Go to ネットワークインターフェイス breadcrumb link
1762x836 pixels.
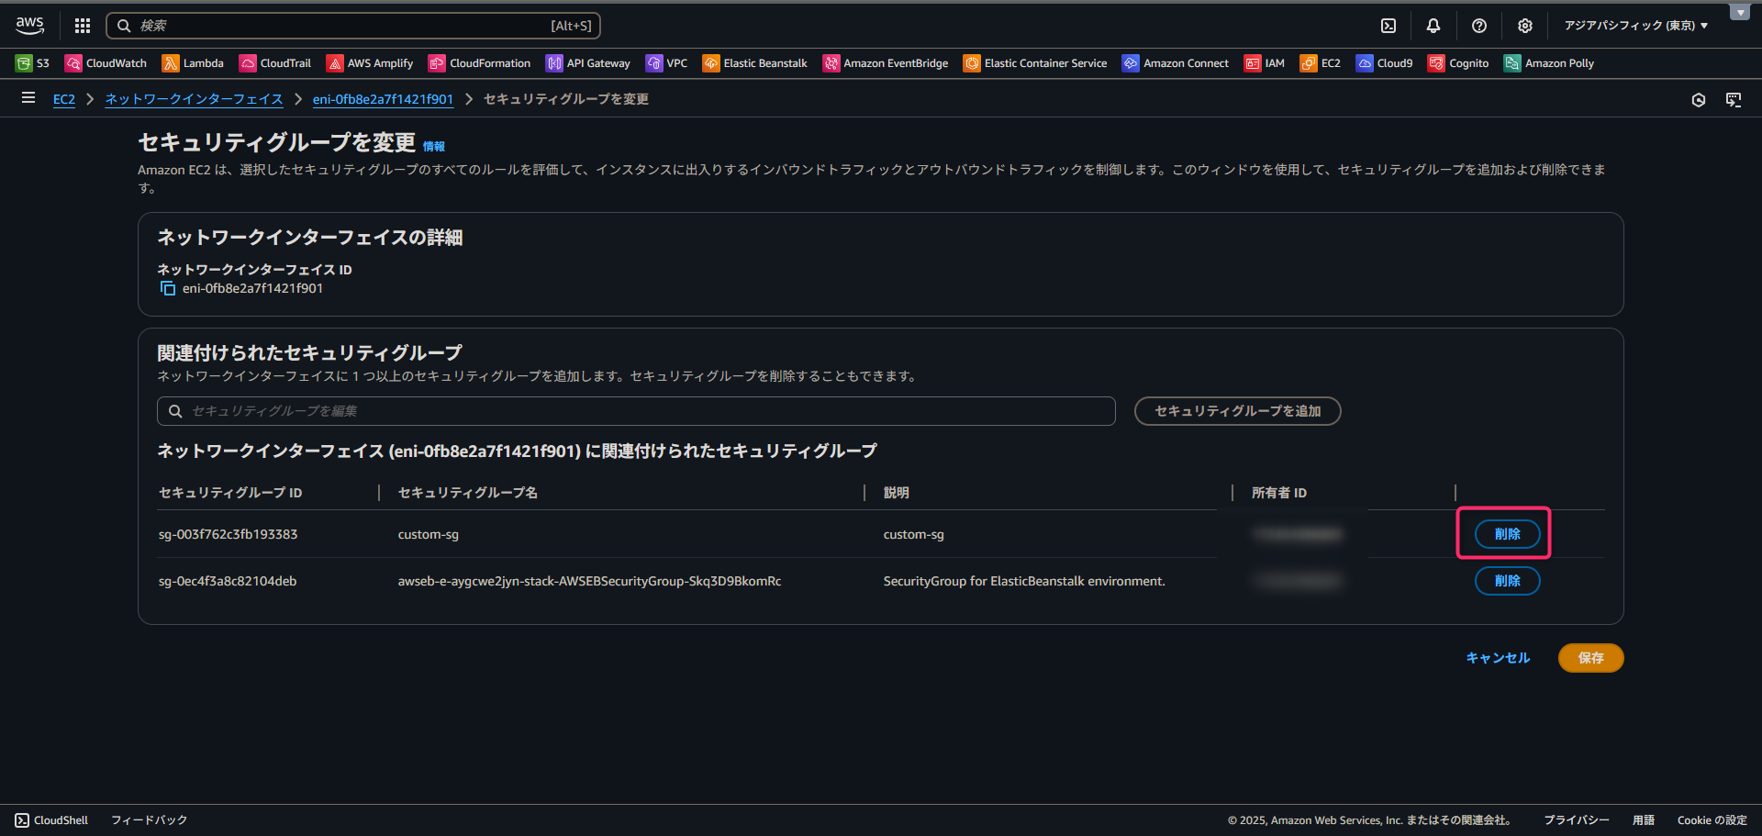pyautogui.click(x=194, y=99)
